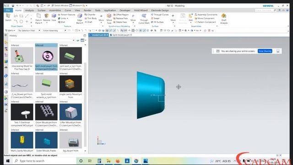The image size is (293, 165).
Task: Select the Edge Blend tool
Action: point(80,19)
